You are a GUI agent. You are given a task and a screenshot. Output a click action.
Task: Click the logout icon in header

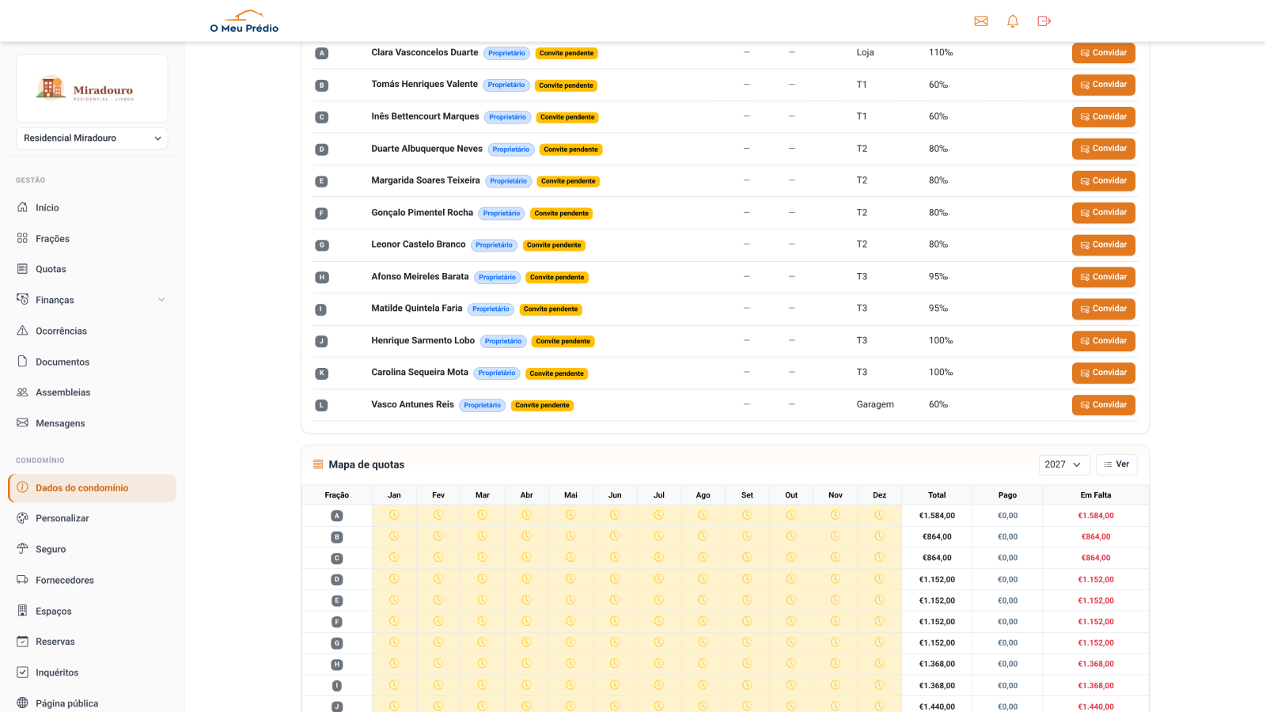tap(1044, 21)
